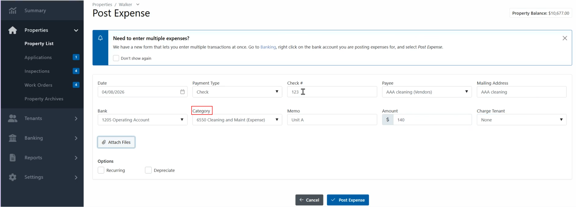Open the Payment Type dropdown
Screen dimensions: 576x207
pos(237,92)
